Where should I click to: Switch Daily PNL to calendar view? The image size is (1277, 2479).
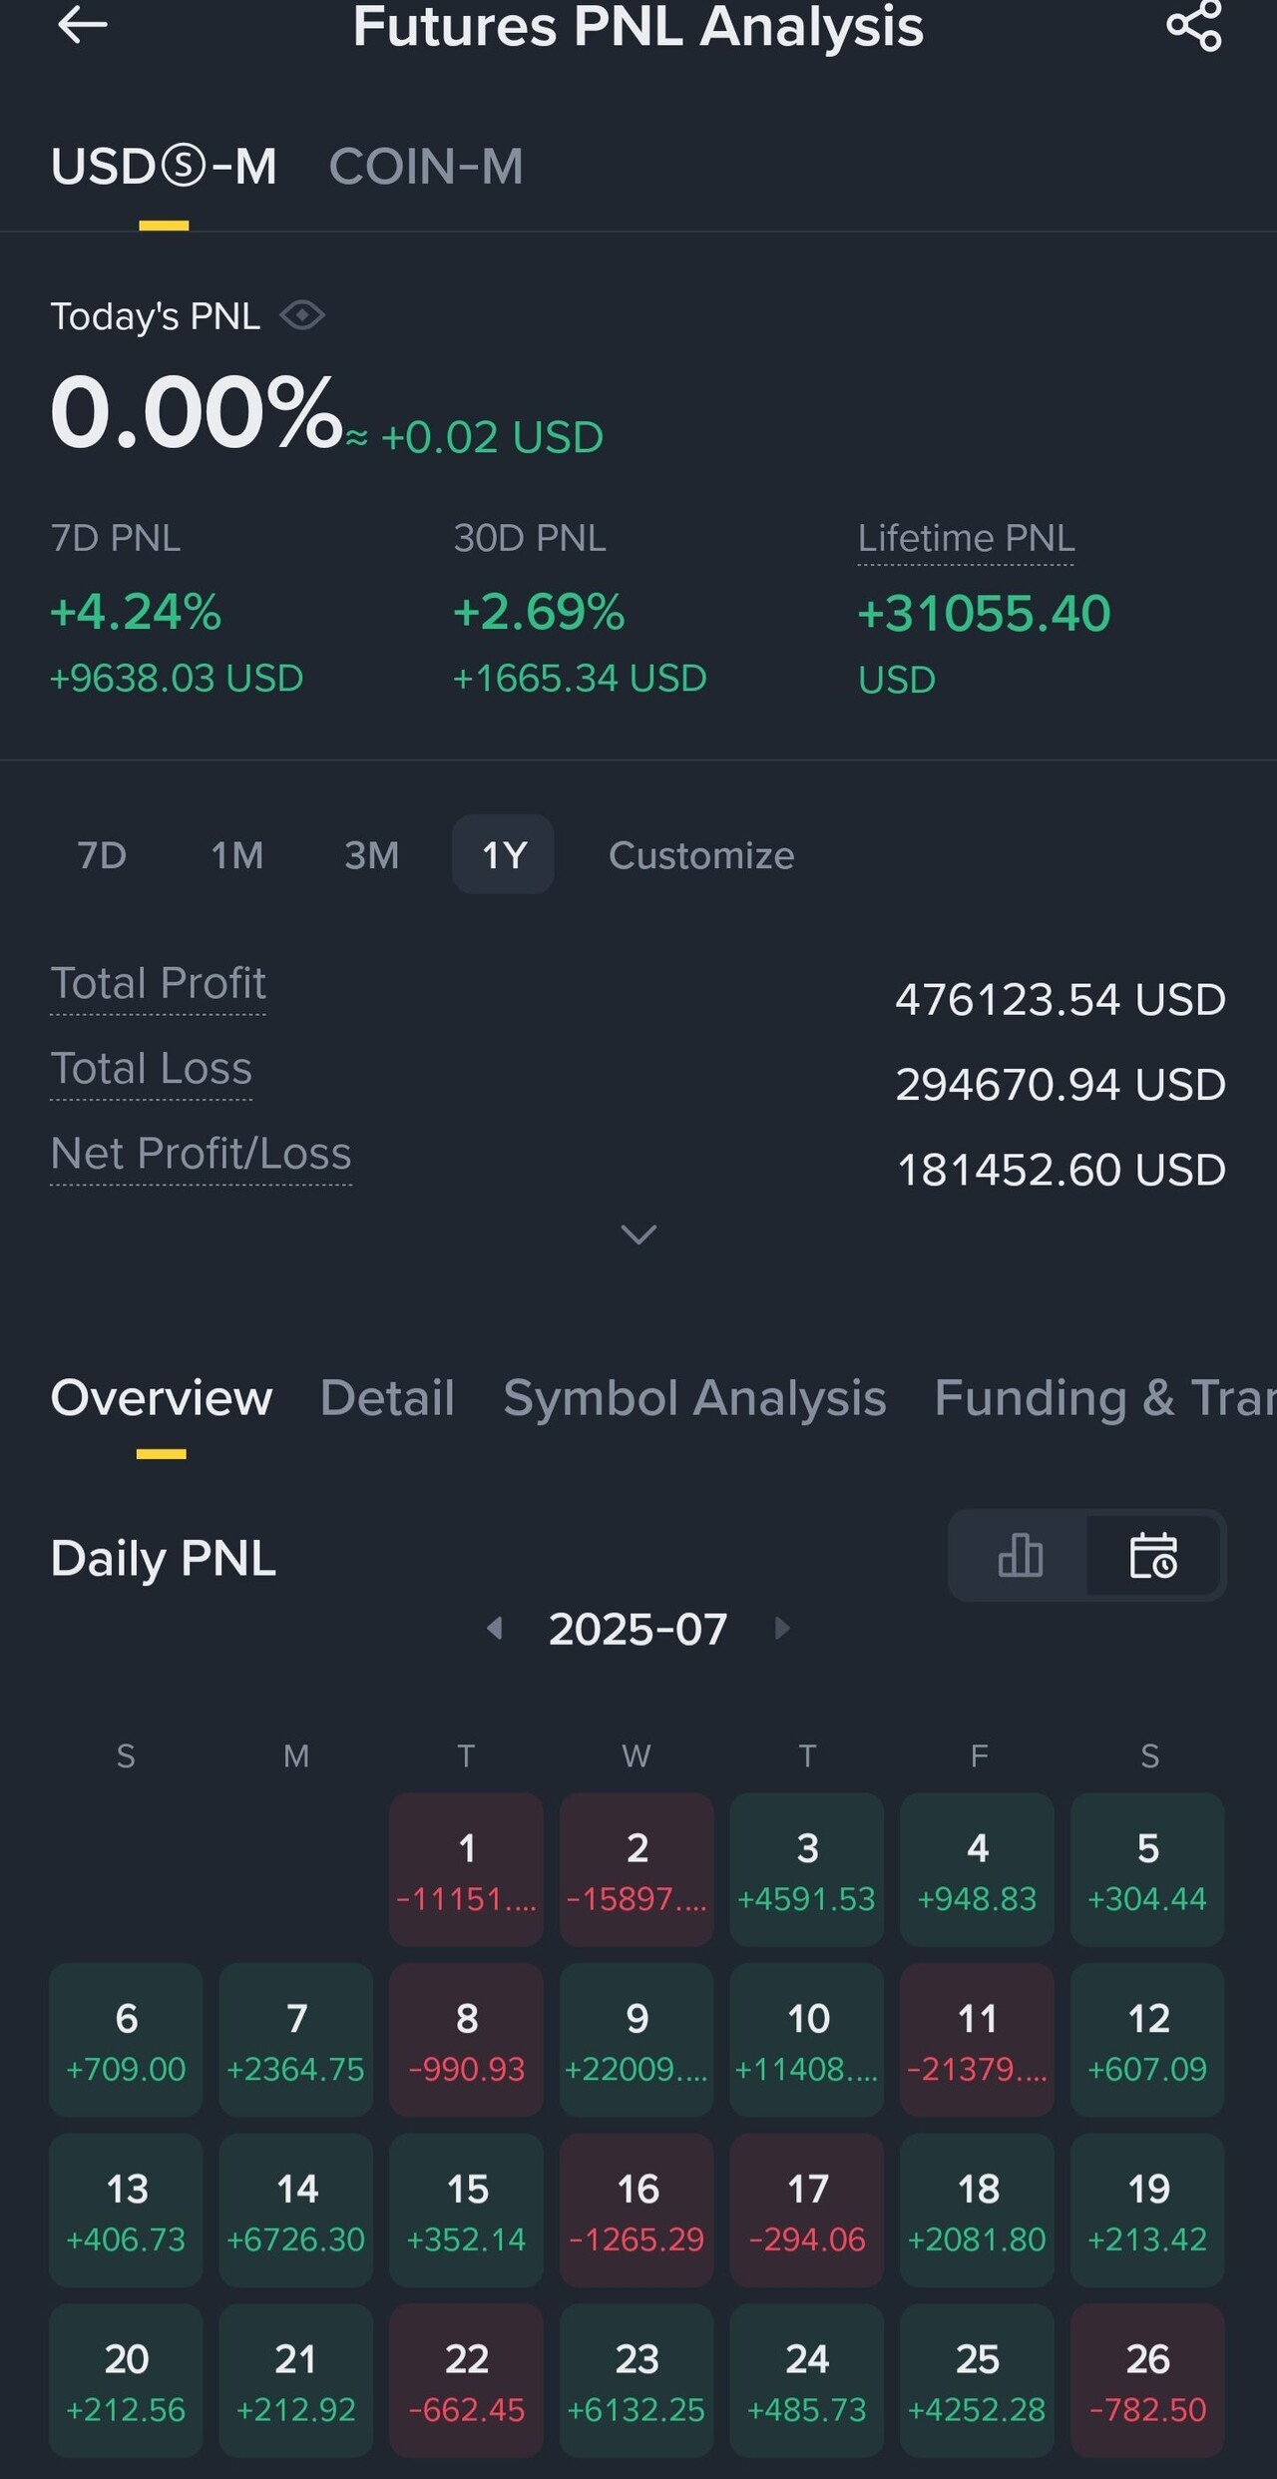point(1153,1556)
